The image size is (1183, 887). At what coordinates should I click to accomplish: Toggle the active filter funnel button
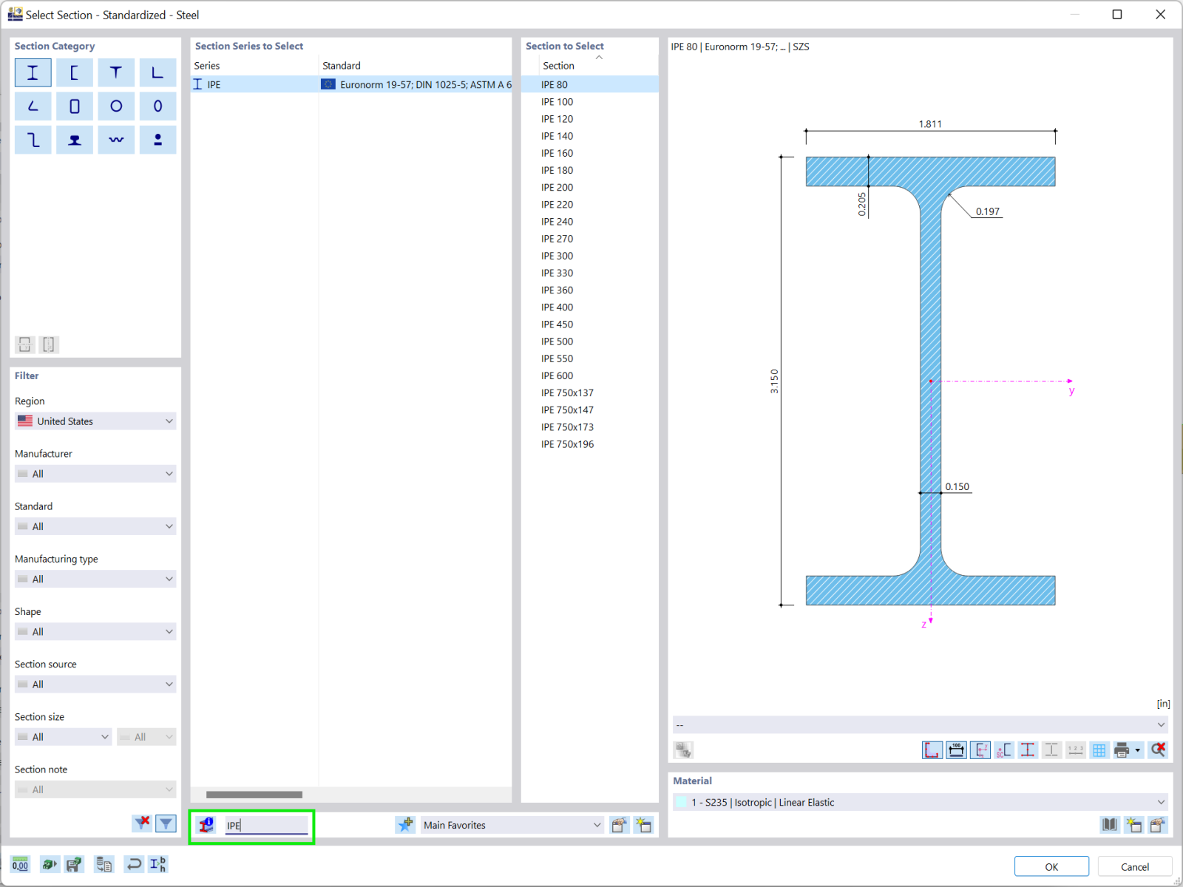[166, 823]
